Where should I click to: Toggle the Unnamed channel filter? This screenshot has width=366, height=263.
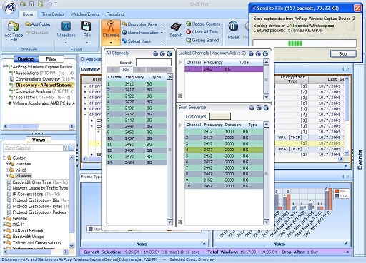pyautogui.click(x=159, y=69)
